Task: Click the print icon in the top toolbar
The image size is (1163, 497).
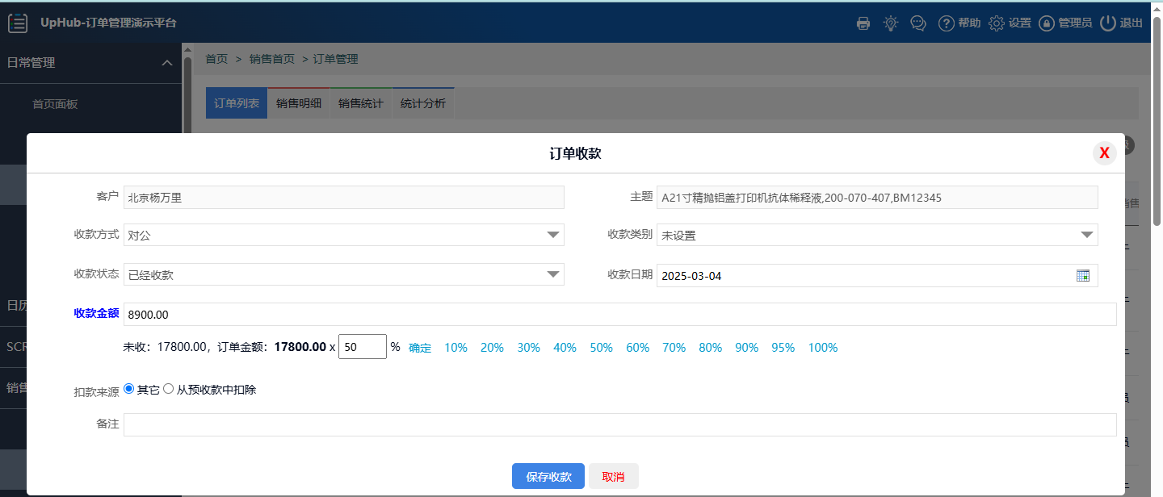Action: [863, 23]
